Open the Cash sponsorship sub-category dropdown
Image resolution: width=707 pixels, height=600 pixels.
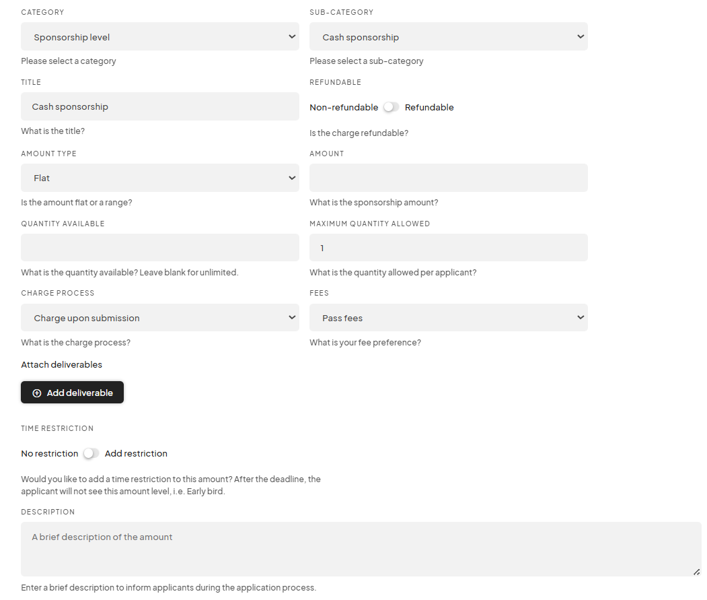(449, 36)
